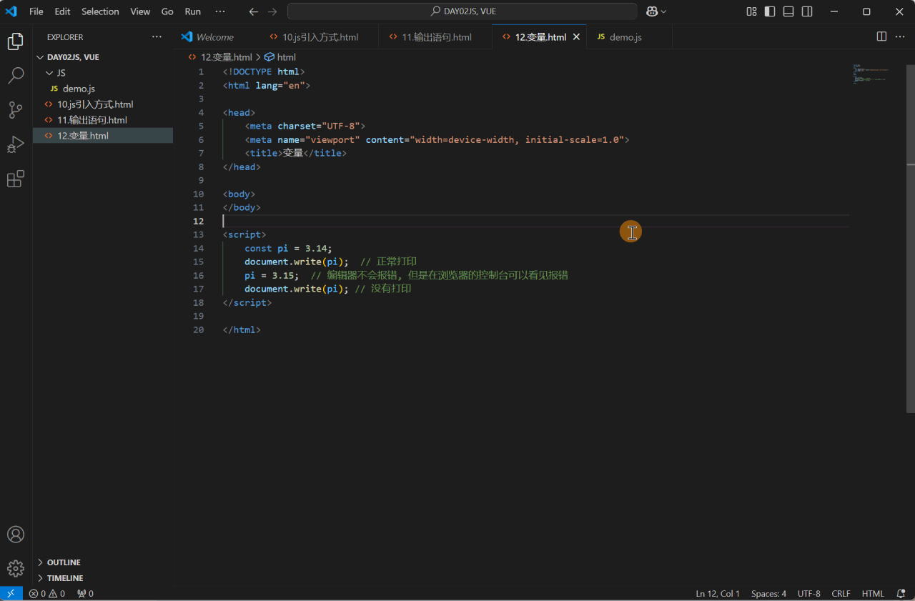Image resolution: width=915 pixels, height=601 pixels.
Task: Change indentation via Spaces: 4
Action: (768, 594)
